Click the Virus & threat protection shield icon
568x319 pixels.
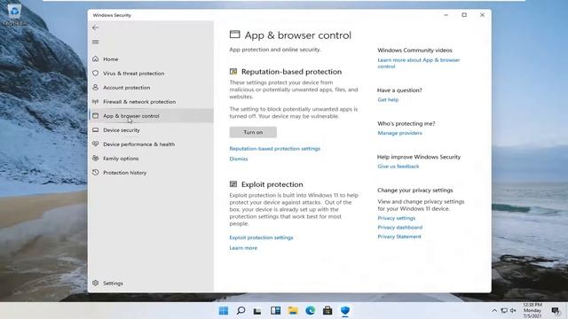click(x=95, y=73)
